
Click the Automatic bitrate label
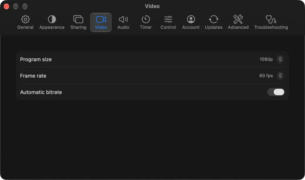tap(41, 92)
